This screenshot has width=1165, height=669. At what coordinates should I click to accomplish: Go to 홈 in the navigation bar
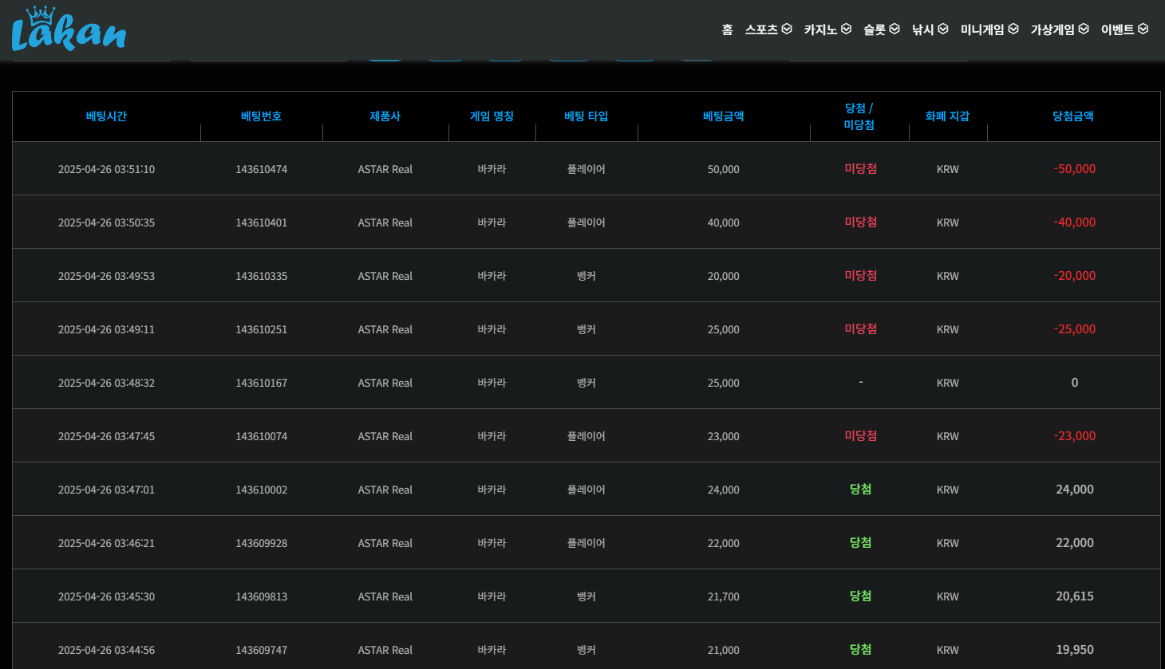[x=727, y=30]
